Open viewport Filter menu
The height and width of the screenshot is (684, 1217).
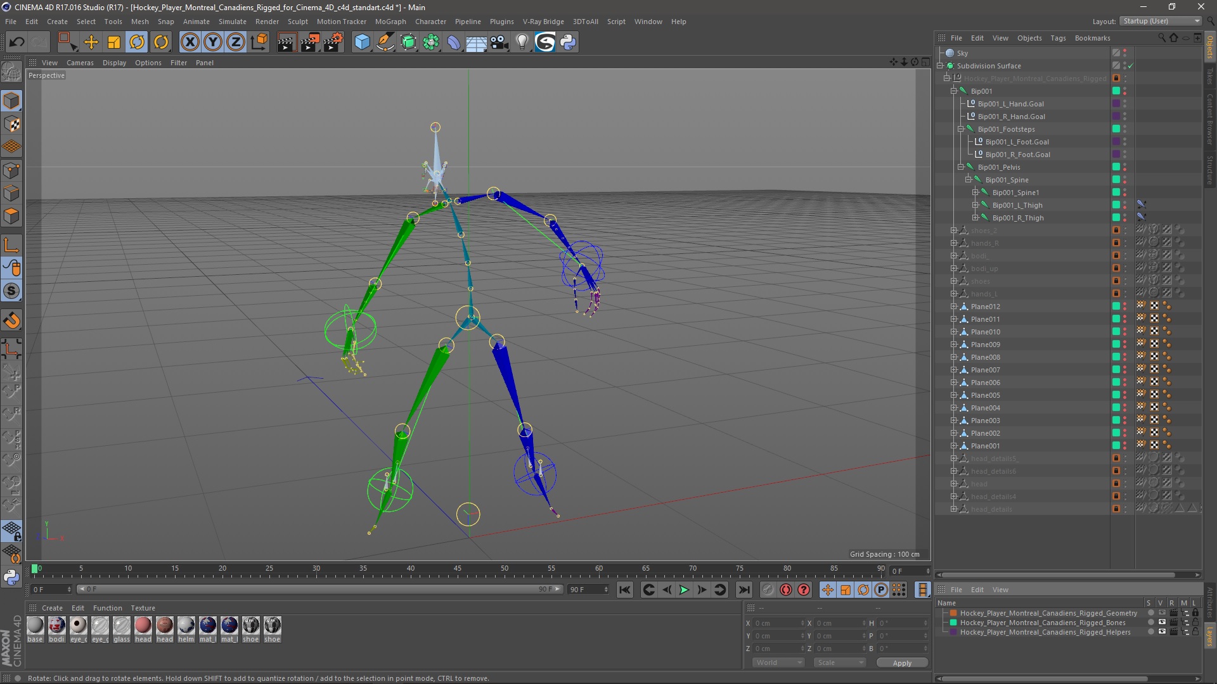[179, 63]
